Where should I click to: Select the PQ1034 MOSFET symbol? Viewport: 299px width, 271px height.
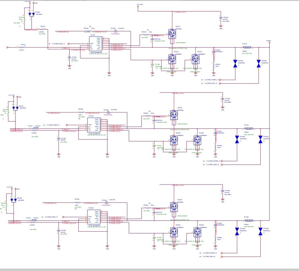tap(197, 232)
